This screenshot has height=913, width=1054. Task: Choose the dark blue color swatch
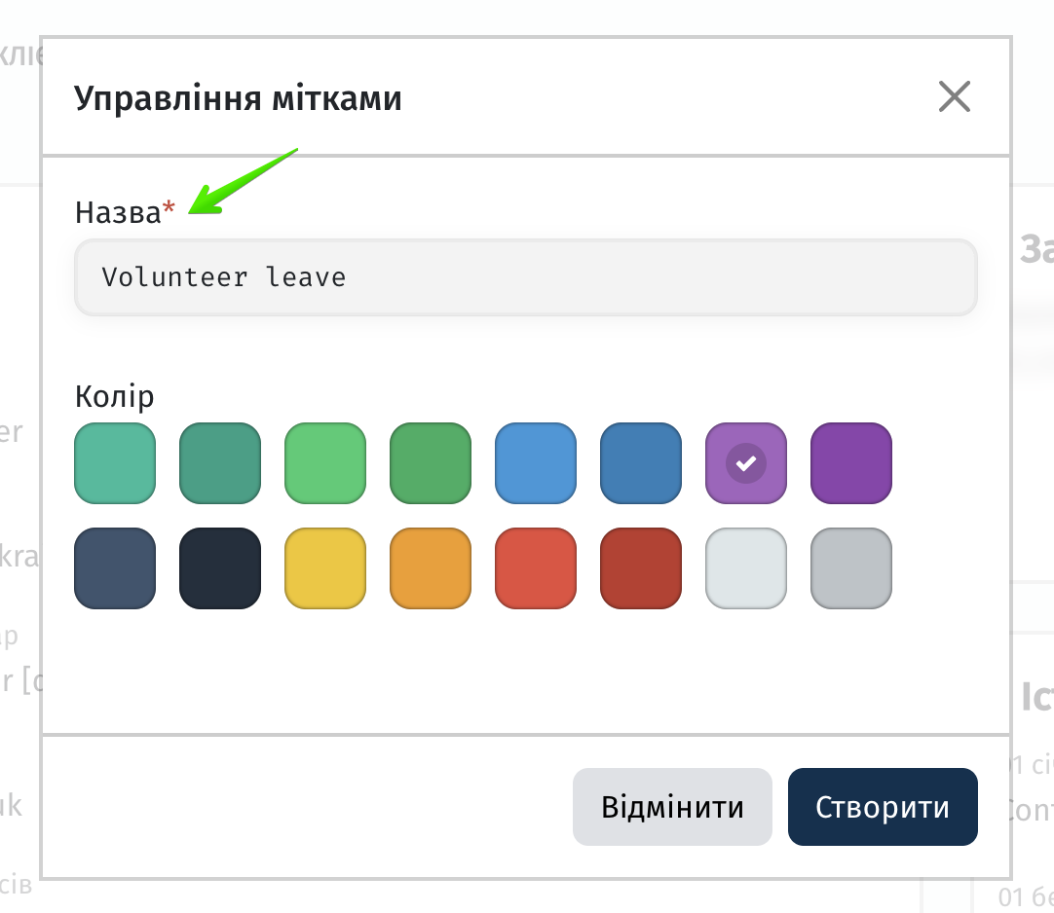[x=641, y=463]
